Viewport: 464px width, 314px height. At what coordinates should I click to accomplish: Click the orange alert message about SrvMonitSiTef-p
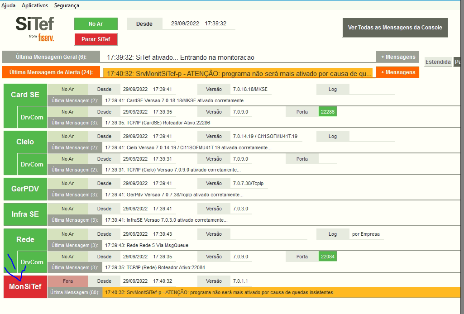click(238, 74)
